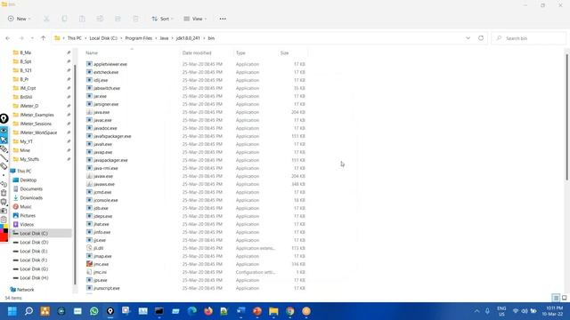
Task: Click Java in the address breadcrumb
Action: (x=164, y=38)
